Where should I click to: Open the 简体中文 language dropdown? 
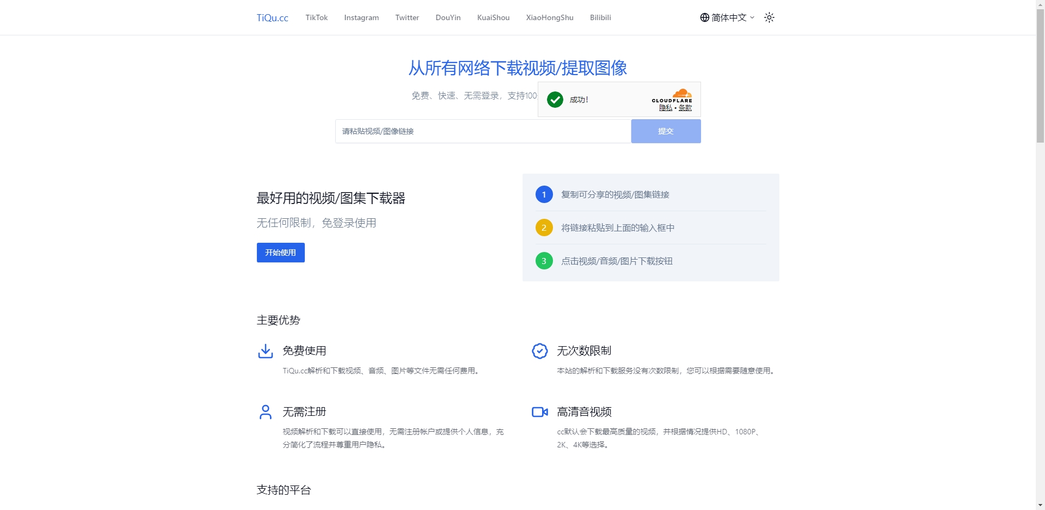pyautogui.click(x=728, y=17)
